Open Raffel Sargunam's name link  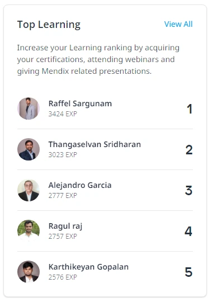click(80, 103)
